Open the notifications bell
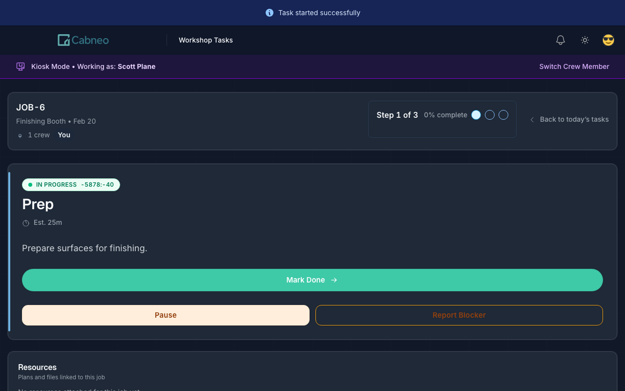The image size is (625, 391). pyautogui.click(x=561, y=40)
